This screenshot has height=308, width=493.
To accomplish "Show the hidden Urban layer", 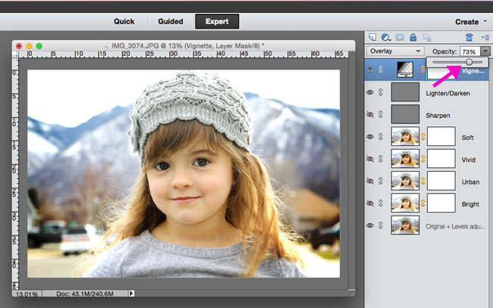I will click(x=370, y=181).
